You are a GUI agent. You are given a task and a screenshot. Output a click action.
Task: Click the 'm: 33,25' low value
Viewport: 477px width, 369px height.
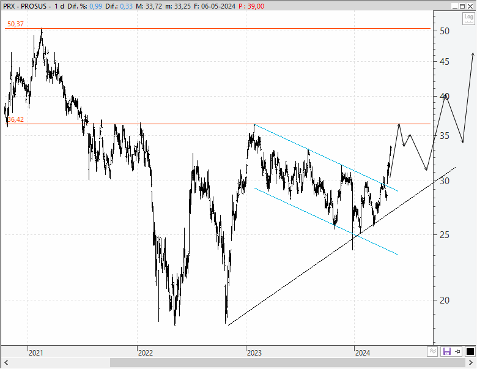[x=179, y=6]
